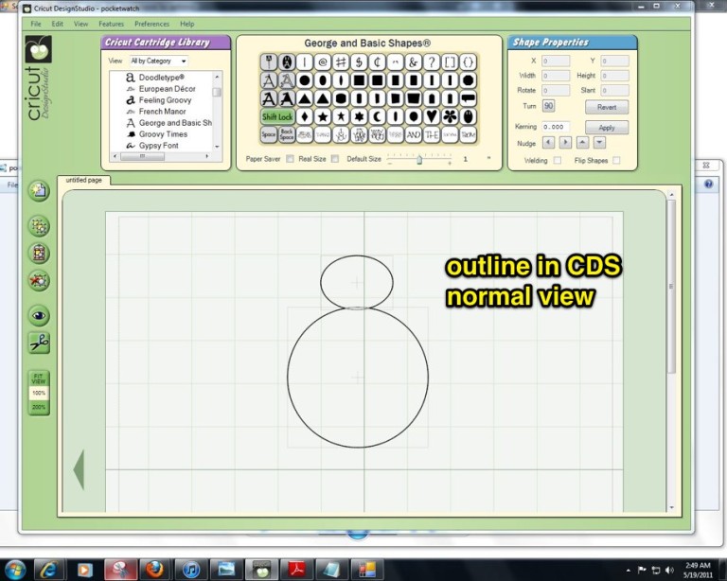Click the flower shape key
Viewport: 727px width, 581px height.
point(450,116)
